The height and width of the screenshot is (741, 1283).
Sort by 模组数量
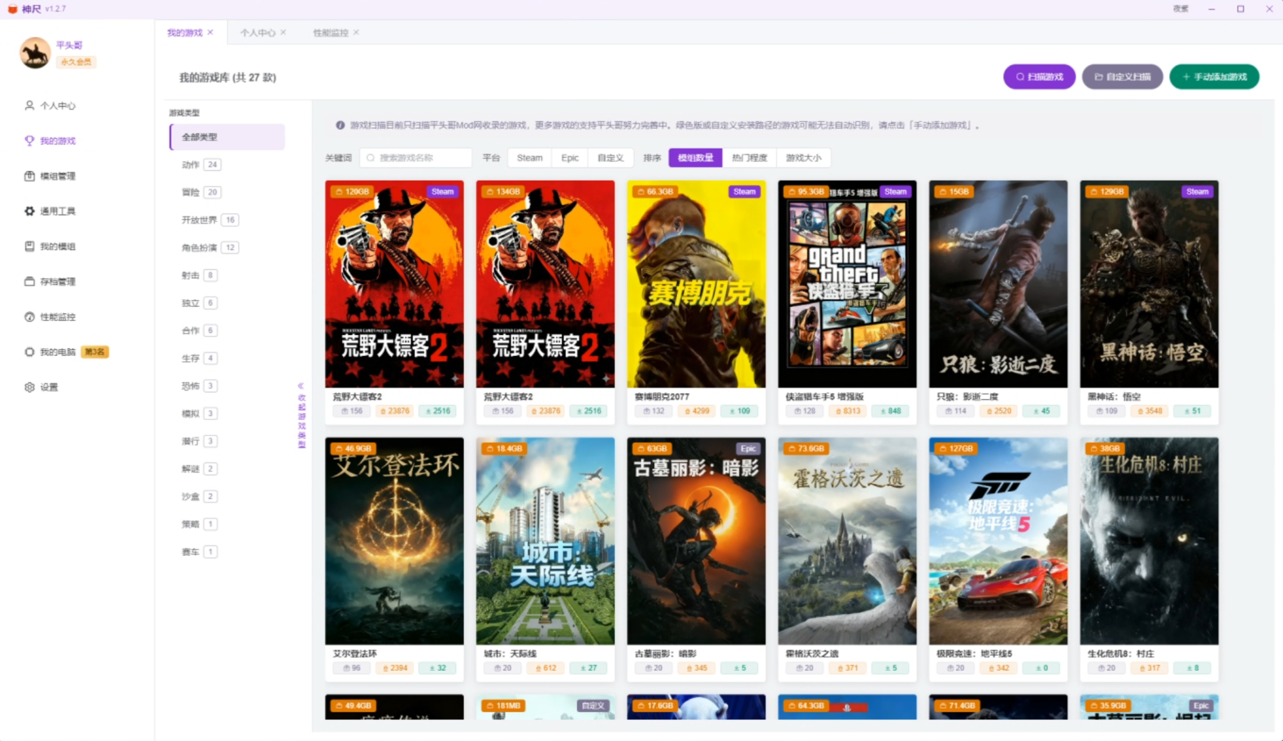coord(695,158)
